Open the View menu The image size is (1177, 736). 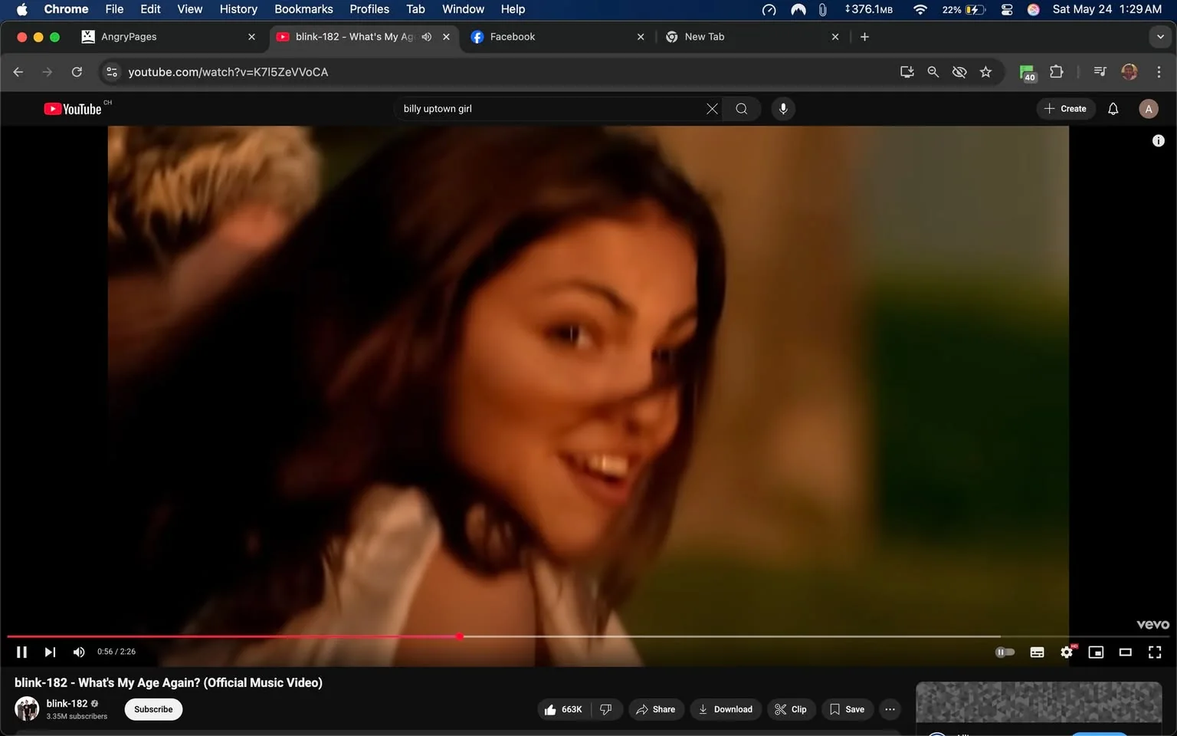click(x=189, y=9)
